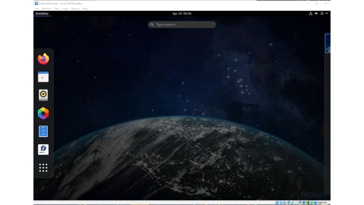Screen dimensions: 364x205
Task: Open VirtualBox Devices menu
Action: point(75,8)
